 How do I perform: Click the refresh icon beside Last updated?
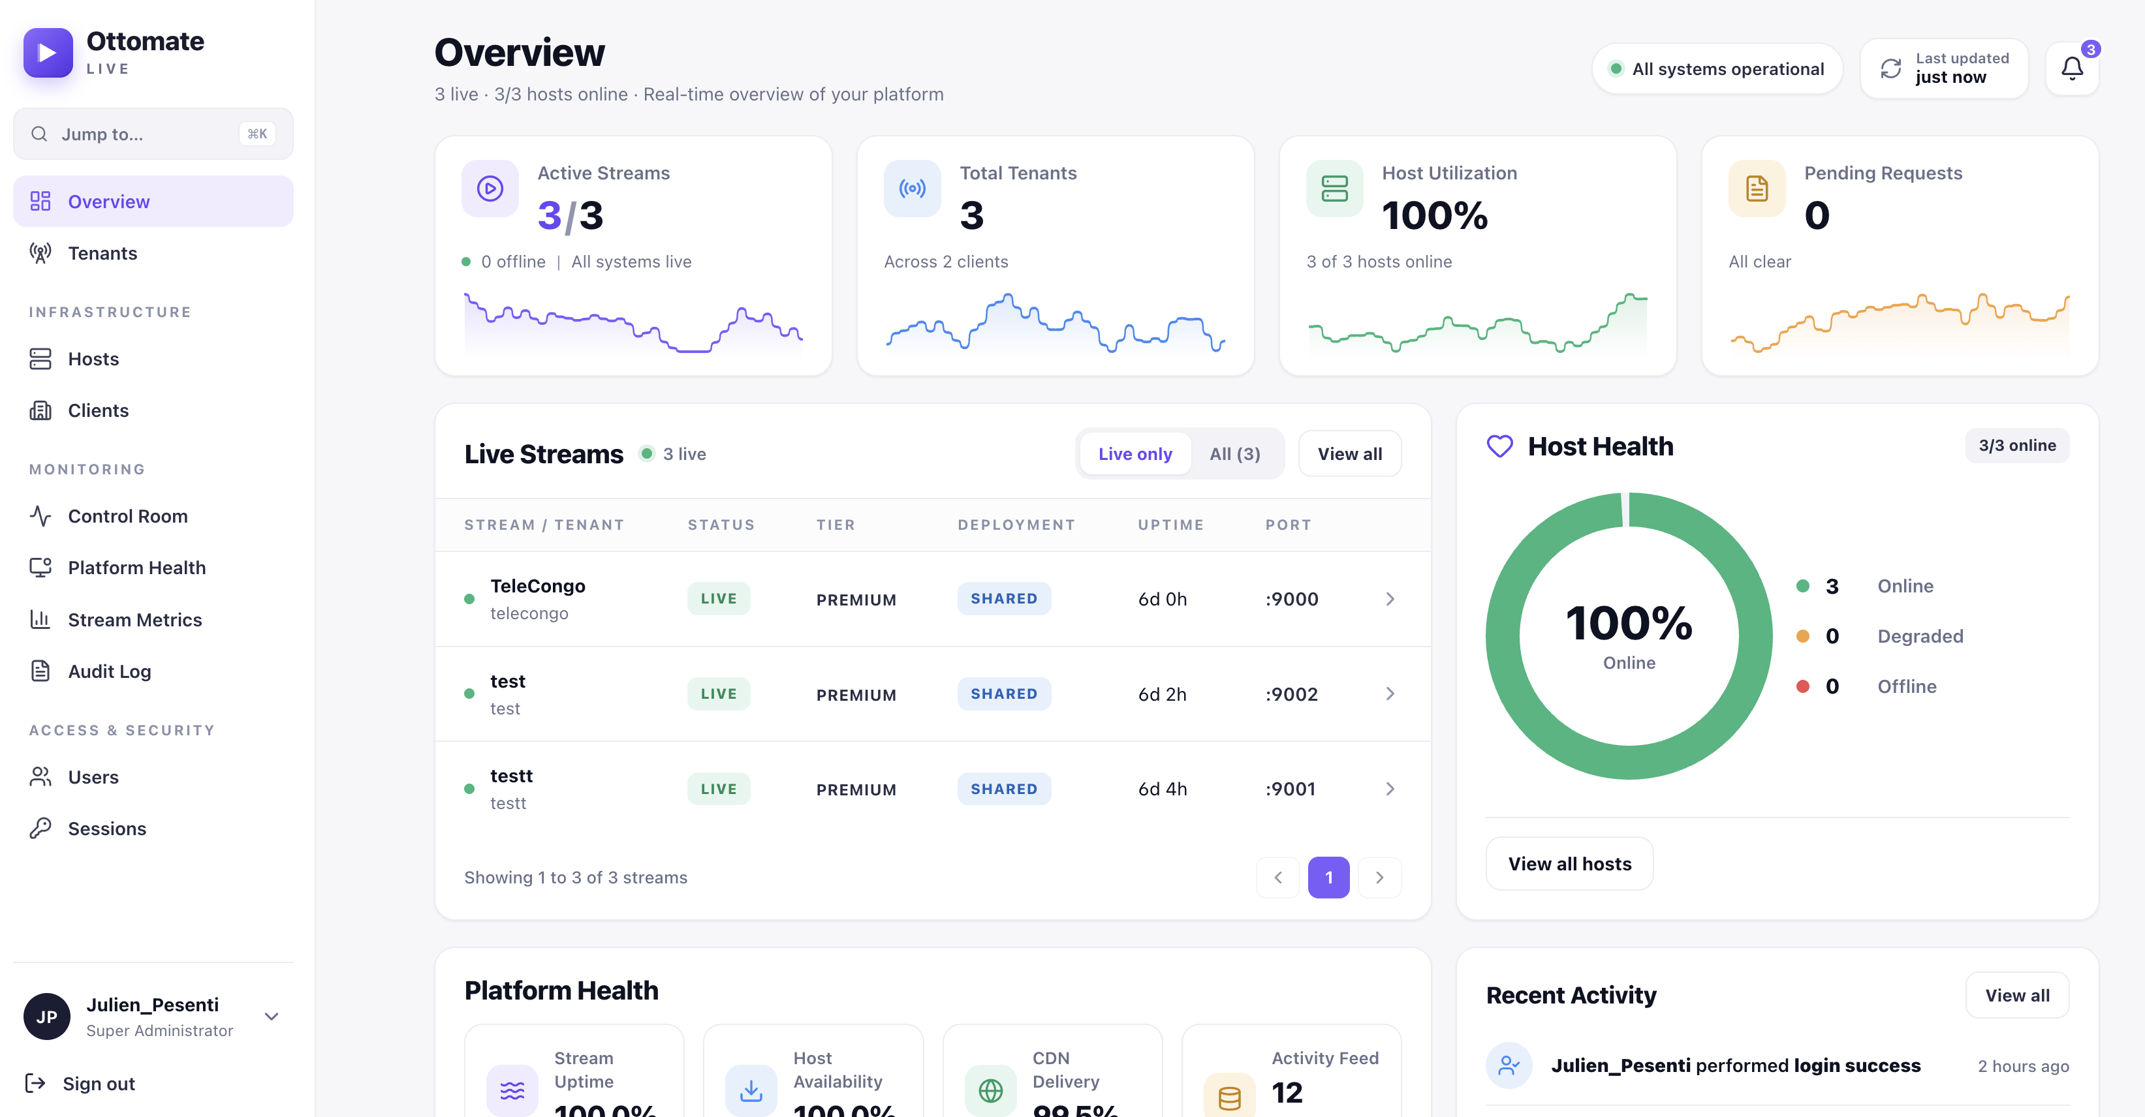point(1891,69)
